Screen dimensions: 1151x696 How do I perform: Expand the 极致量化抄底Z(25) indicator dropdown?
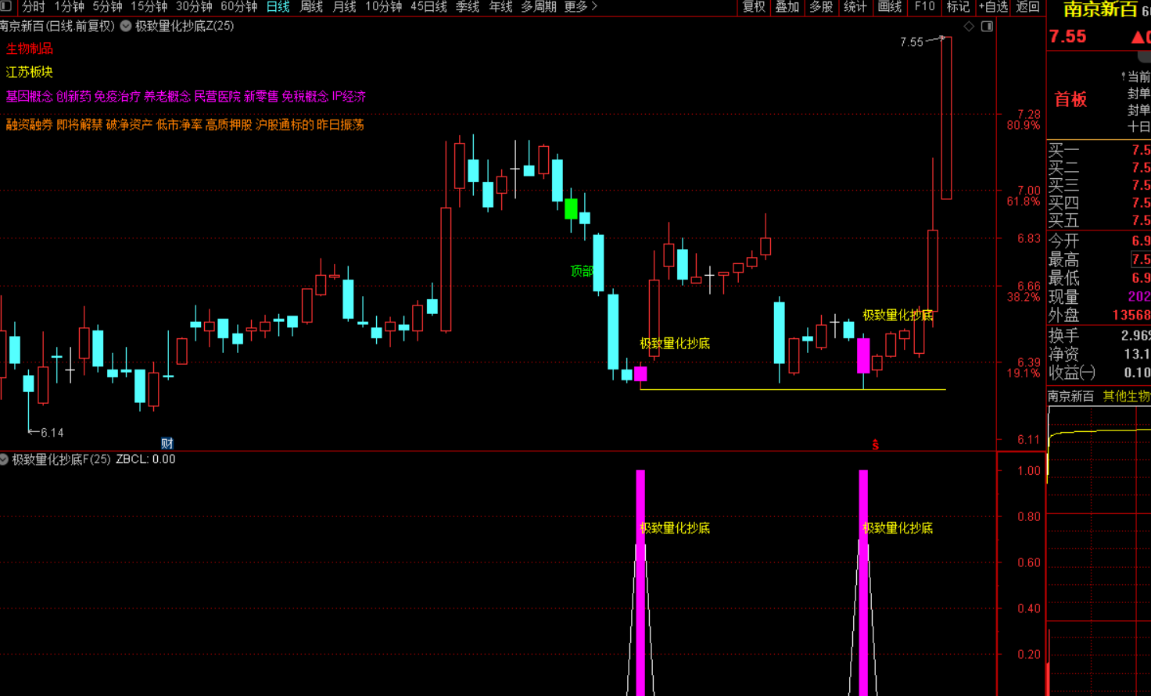(x=126, y=26)
